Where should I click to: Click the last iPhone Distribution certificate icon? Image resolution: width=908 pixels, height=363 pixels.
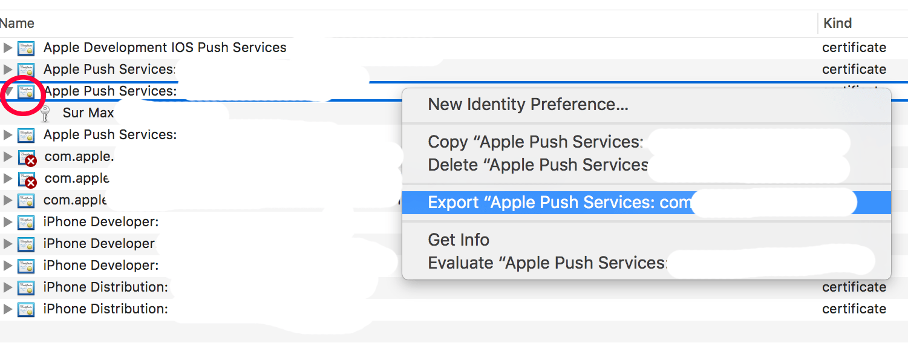coord(26,309)
